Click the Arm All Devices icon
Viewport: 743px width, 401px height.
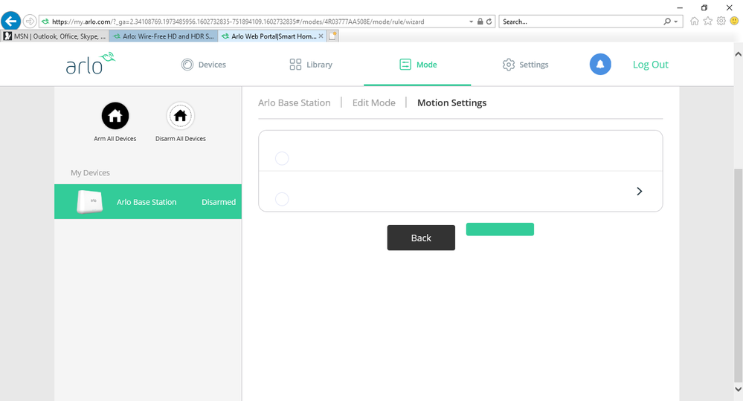tap(115, 116)
